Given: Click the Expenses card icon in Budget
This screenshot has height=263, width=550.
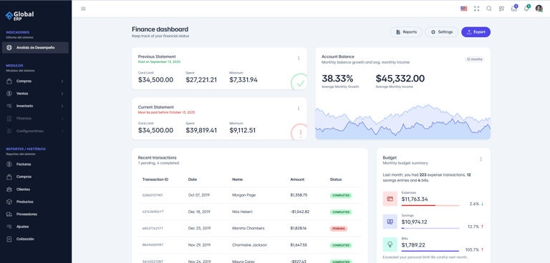Looking at the screenshot, I should click(390, 199).
